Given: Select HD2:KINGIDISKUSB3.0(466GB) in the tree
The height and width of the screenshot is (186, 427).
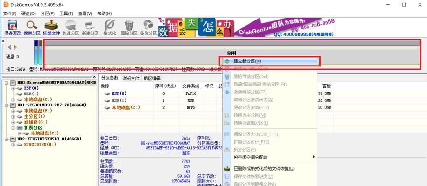Looking at the screenshot, I should 49,139.
